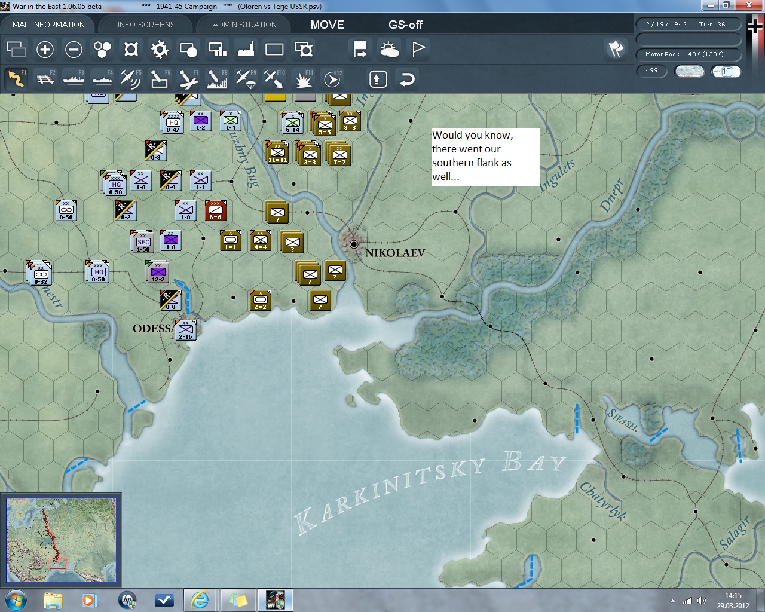The width and height of the screenshot is (765, 612).
Task: Select the F8 bomb city mode icon
Action: click(217, 79)
